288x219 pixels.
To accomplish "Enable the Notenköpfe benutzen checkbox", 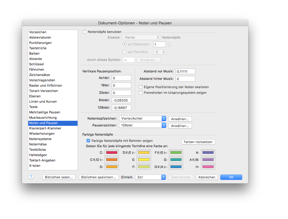I will pyautogui.click(x=85, y=32).
